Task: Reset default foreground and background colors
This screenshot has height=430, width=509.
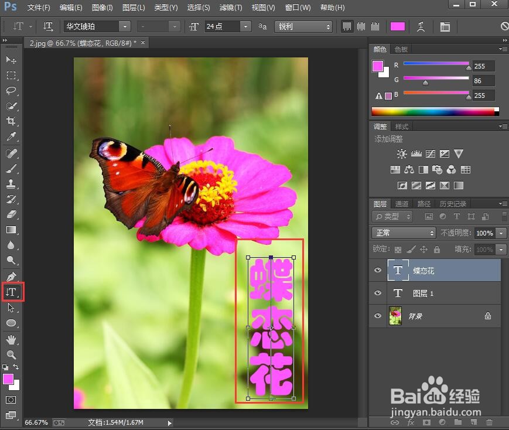Action: pyautogui.click(x=5, y=367)
